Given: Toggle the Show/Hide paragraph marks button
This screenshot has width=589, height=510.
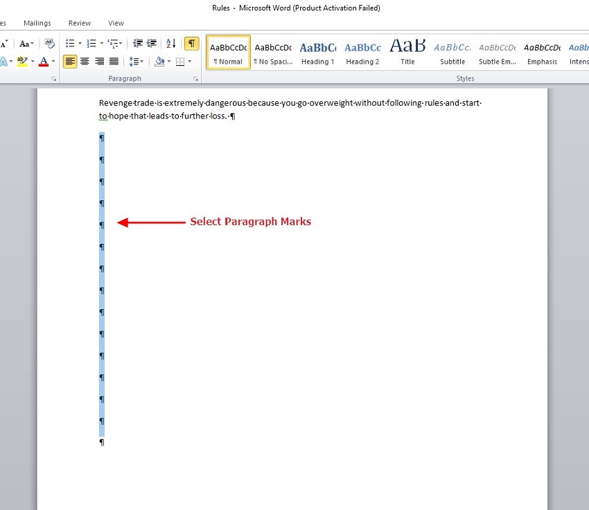Looking at the screenshot, I should click(x=191, y=44).
